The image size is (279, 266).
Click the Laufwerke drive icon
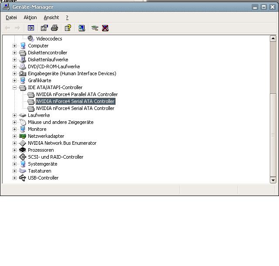[x=23, y=115]
